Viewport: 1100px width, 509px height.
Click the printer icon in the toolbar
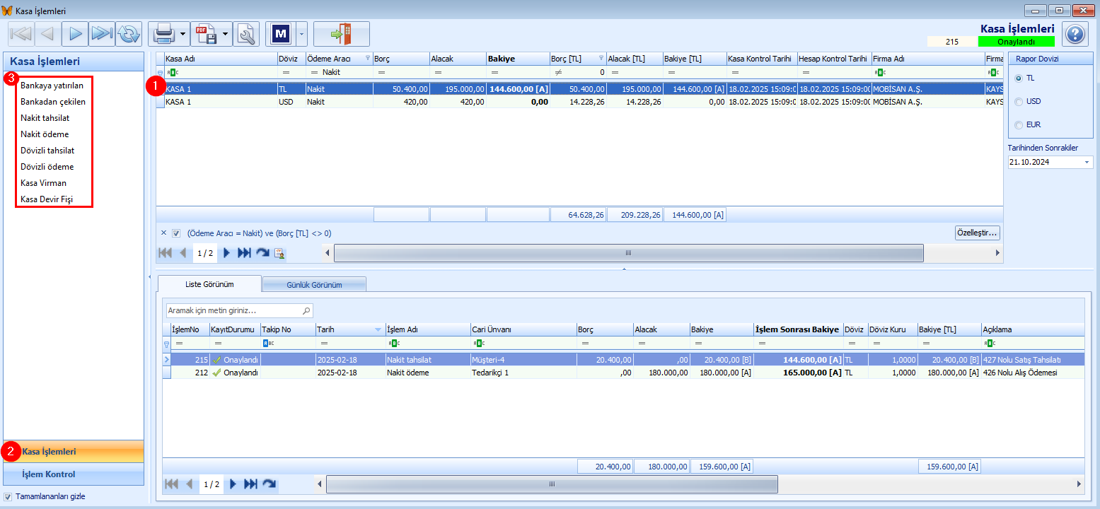tap(163, 33)
